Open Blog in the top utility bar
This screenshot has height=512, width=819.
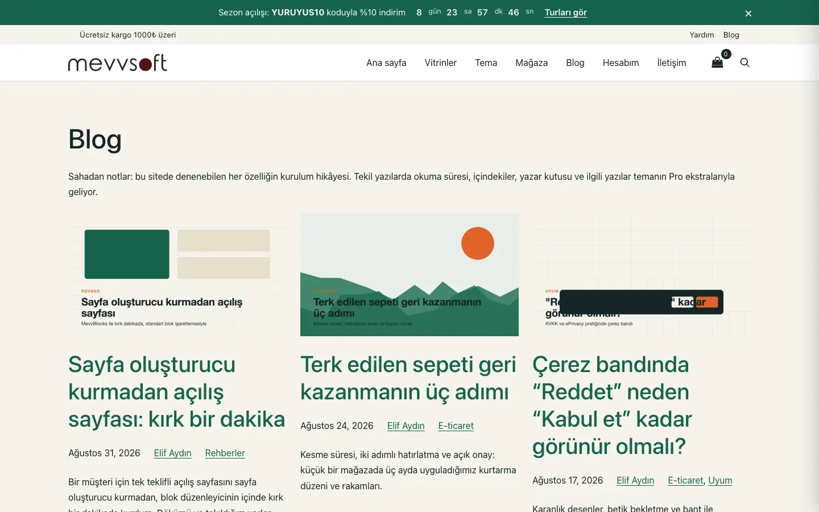731,35
